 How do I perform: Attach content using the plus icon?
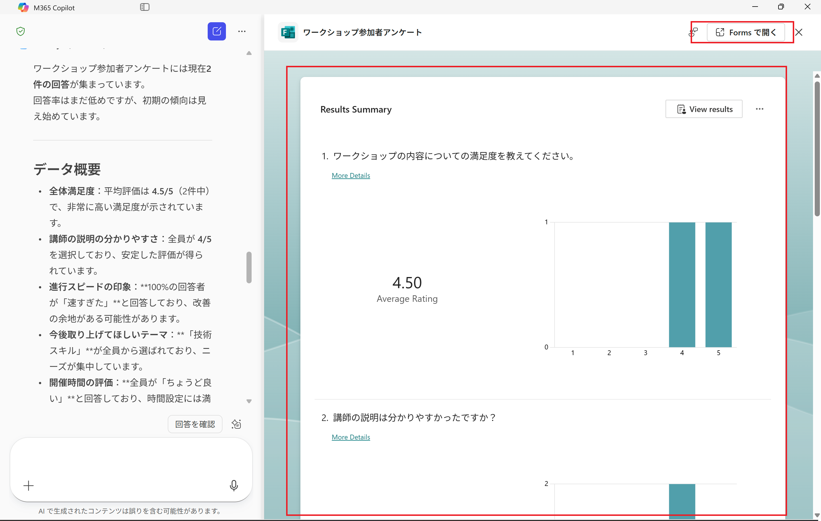click(29, 486)
